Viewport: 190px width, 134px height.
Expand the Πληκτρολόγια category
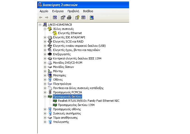[x=45, y=84]
